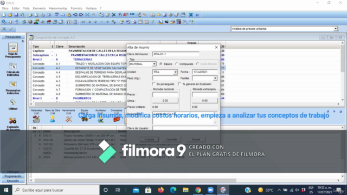The image size is (347, 195).
Task: Click Otros 0.00 button under Moneda extranjera
Action: pos(205,101)
